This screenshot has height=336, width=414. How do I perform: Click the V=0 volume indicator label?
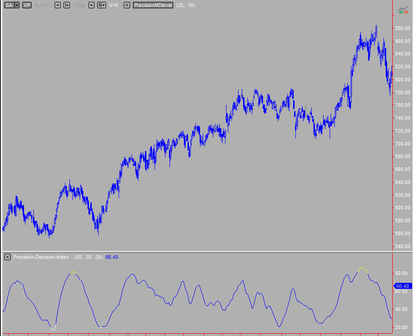pyautogui.click(x=113, y=6)
